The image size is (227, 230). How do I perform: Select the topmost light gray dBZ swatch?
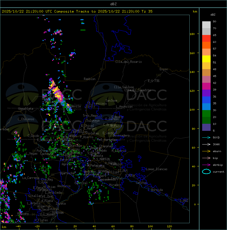click(206, 25)
